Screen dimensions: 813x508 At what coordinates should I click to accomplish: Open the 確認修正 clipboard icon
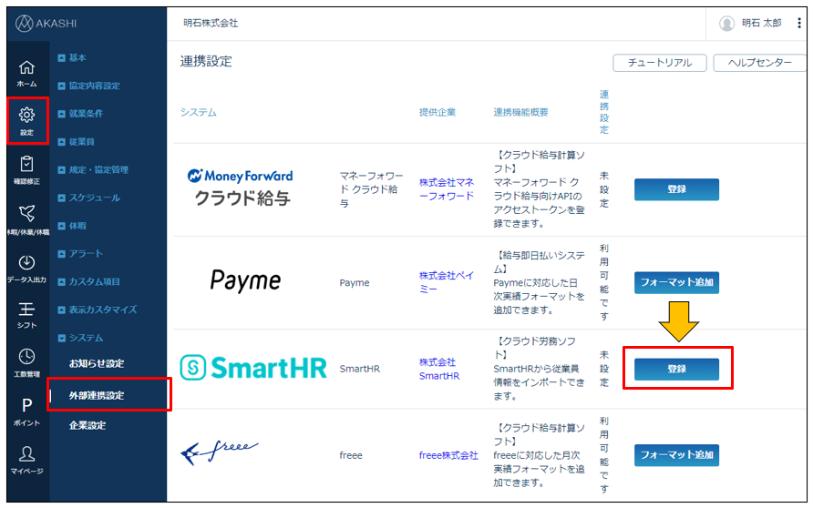[26, 168]
